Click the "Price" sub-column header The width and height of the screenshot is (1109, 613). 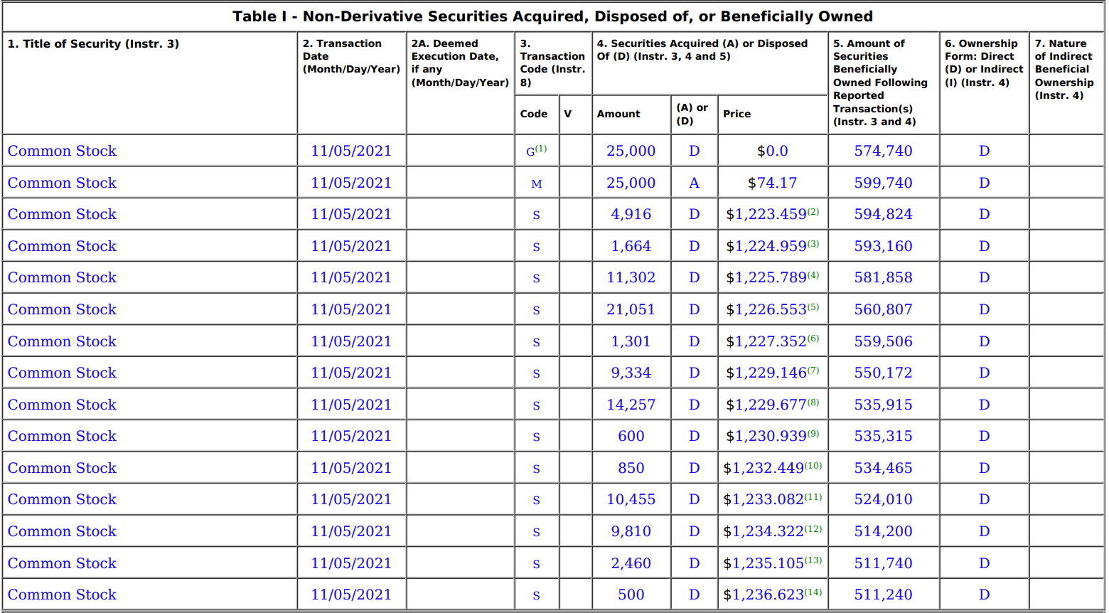[x=736, y=114]
